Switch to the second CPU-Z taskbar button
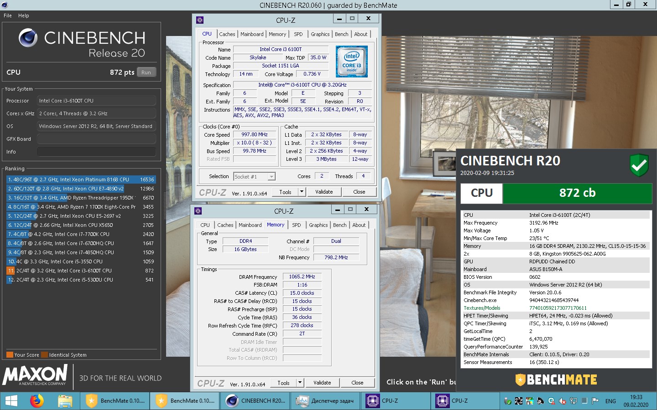Viewport: 657px width, 410px height. coord(465,401)
